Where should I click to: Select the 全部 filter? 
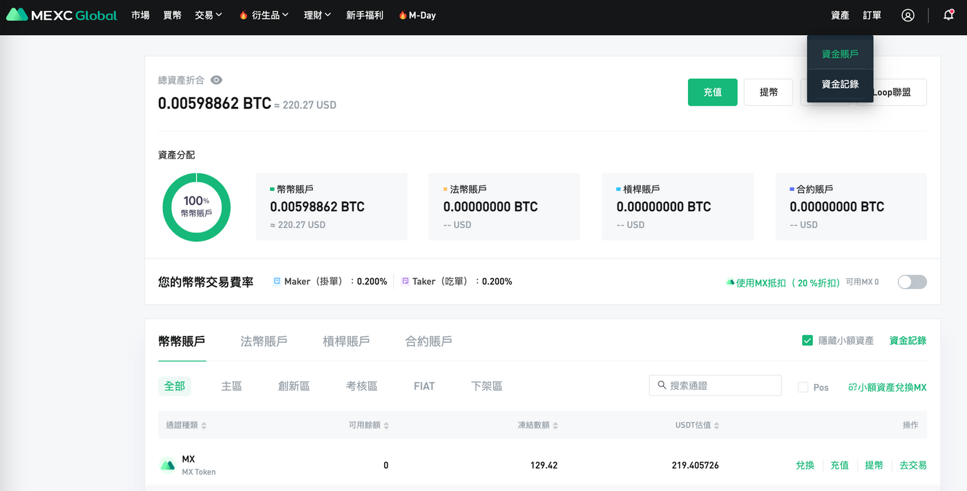click(175, 386)
